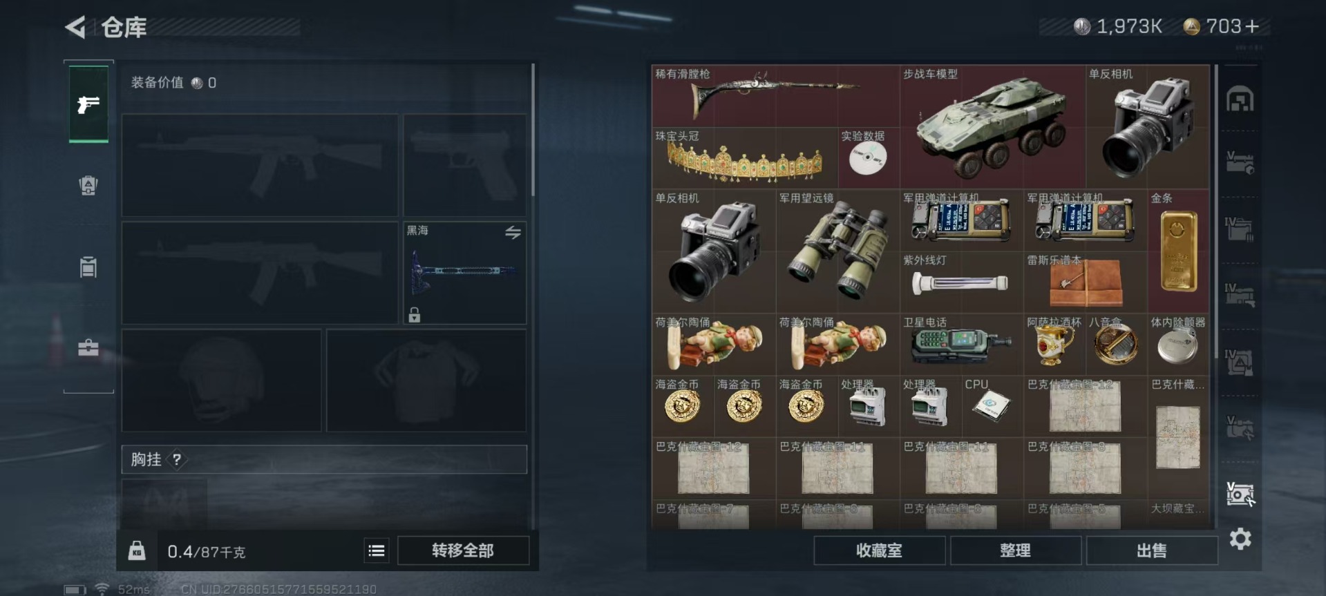This screenshot has width=1326, height=596.
Task: Open the chest rig tab in sidebar
Action: pyautogui.click(x=88, y=267)
